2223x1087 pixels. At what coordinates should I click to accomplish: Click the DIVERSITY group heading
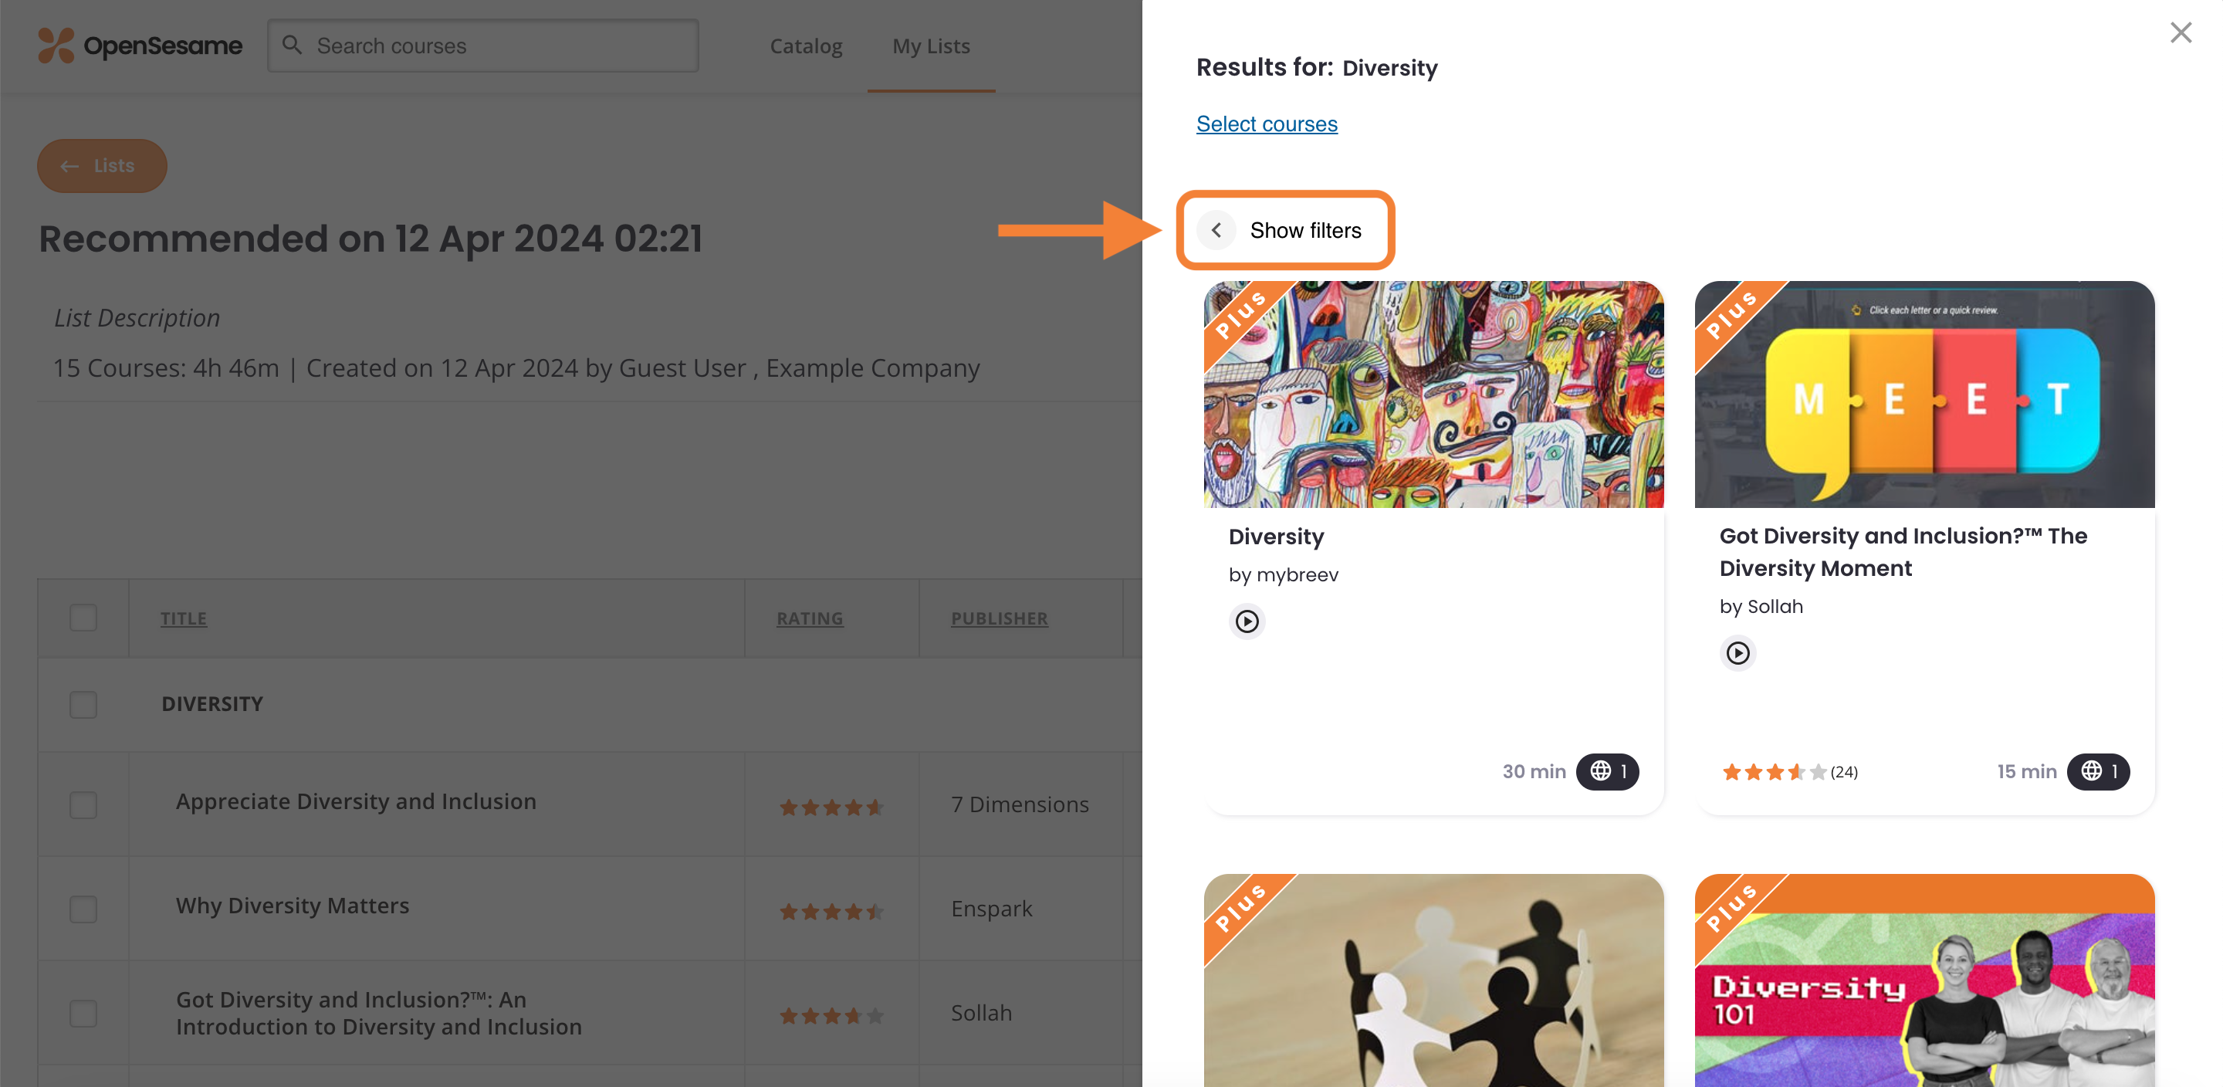(212, 705)
